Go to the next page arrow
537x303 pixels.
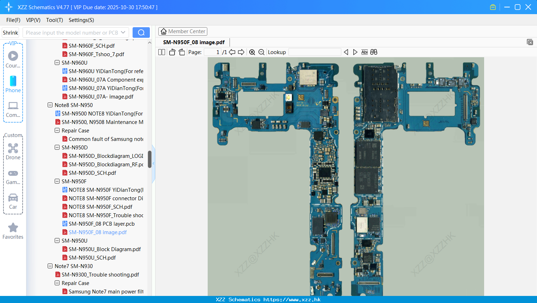click(x=241, y=52)
